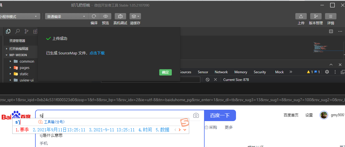Click the 预览 preview eye icon
The width and height of the screenshot is (345, 147).
(x=105, y=16)
